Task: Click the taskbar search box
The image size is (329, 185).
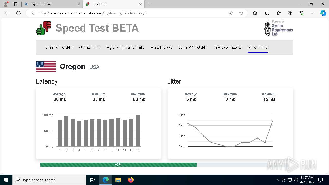Action: point(49,180)
